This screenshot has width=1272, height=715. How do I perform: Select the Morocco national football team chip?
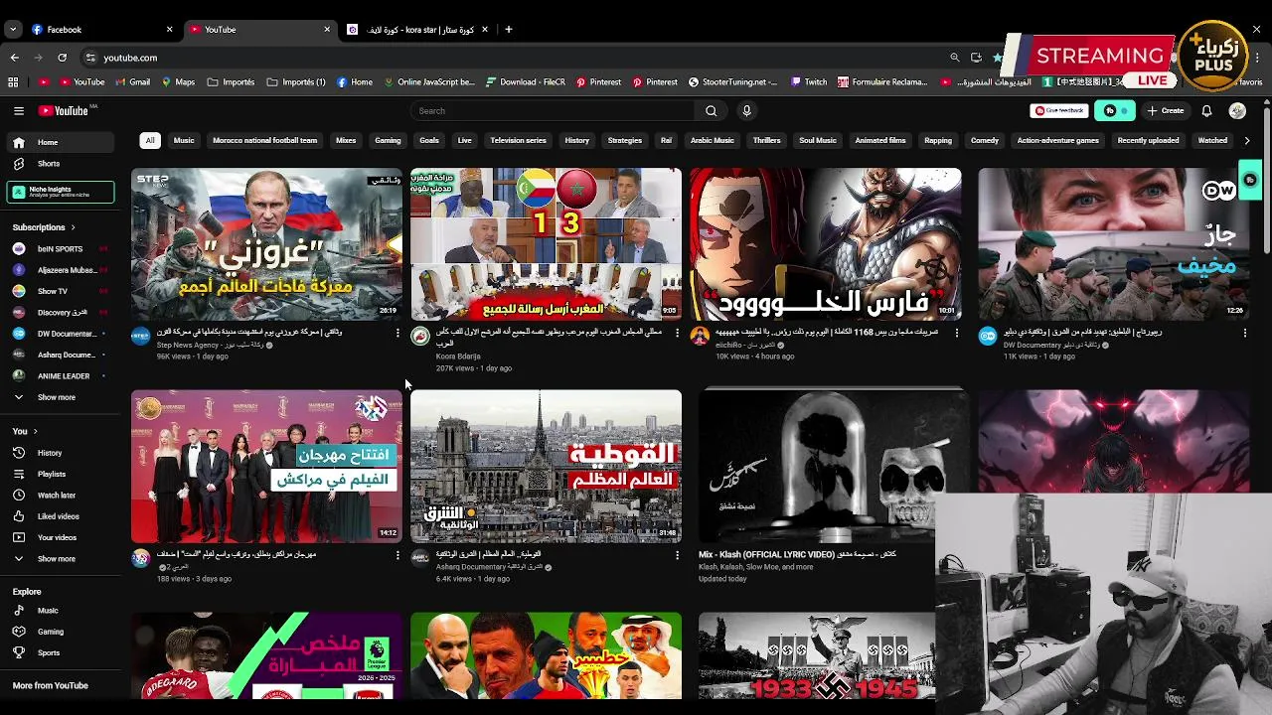tap(264, 141)
